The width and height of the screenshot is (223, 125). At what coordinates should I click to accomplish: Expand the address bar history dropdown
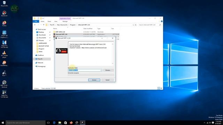click(133, 25)
